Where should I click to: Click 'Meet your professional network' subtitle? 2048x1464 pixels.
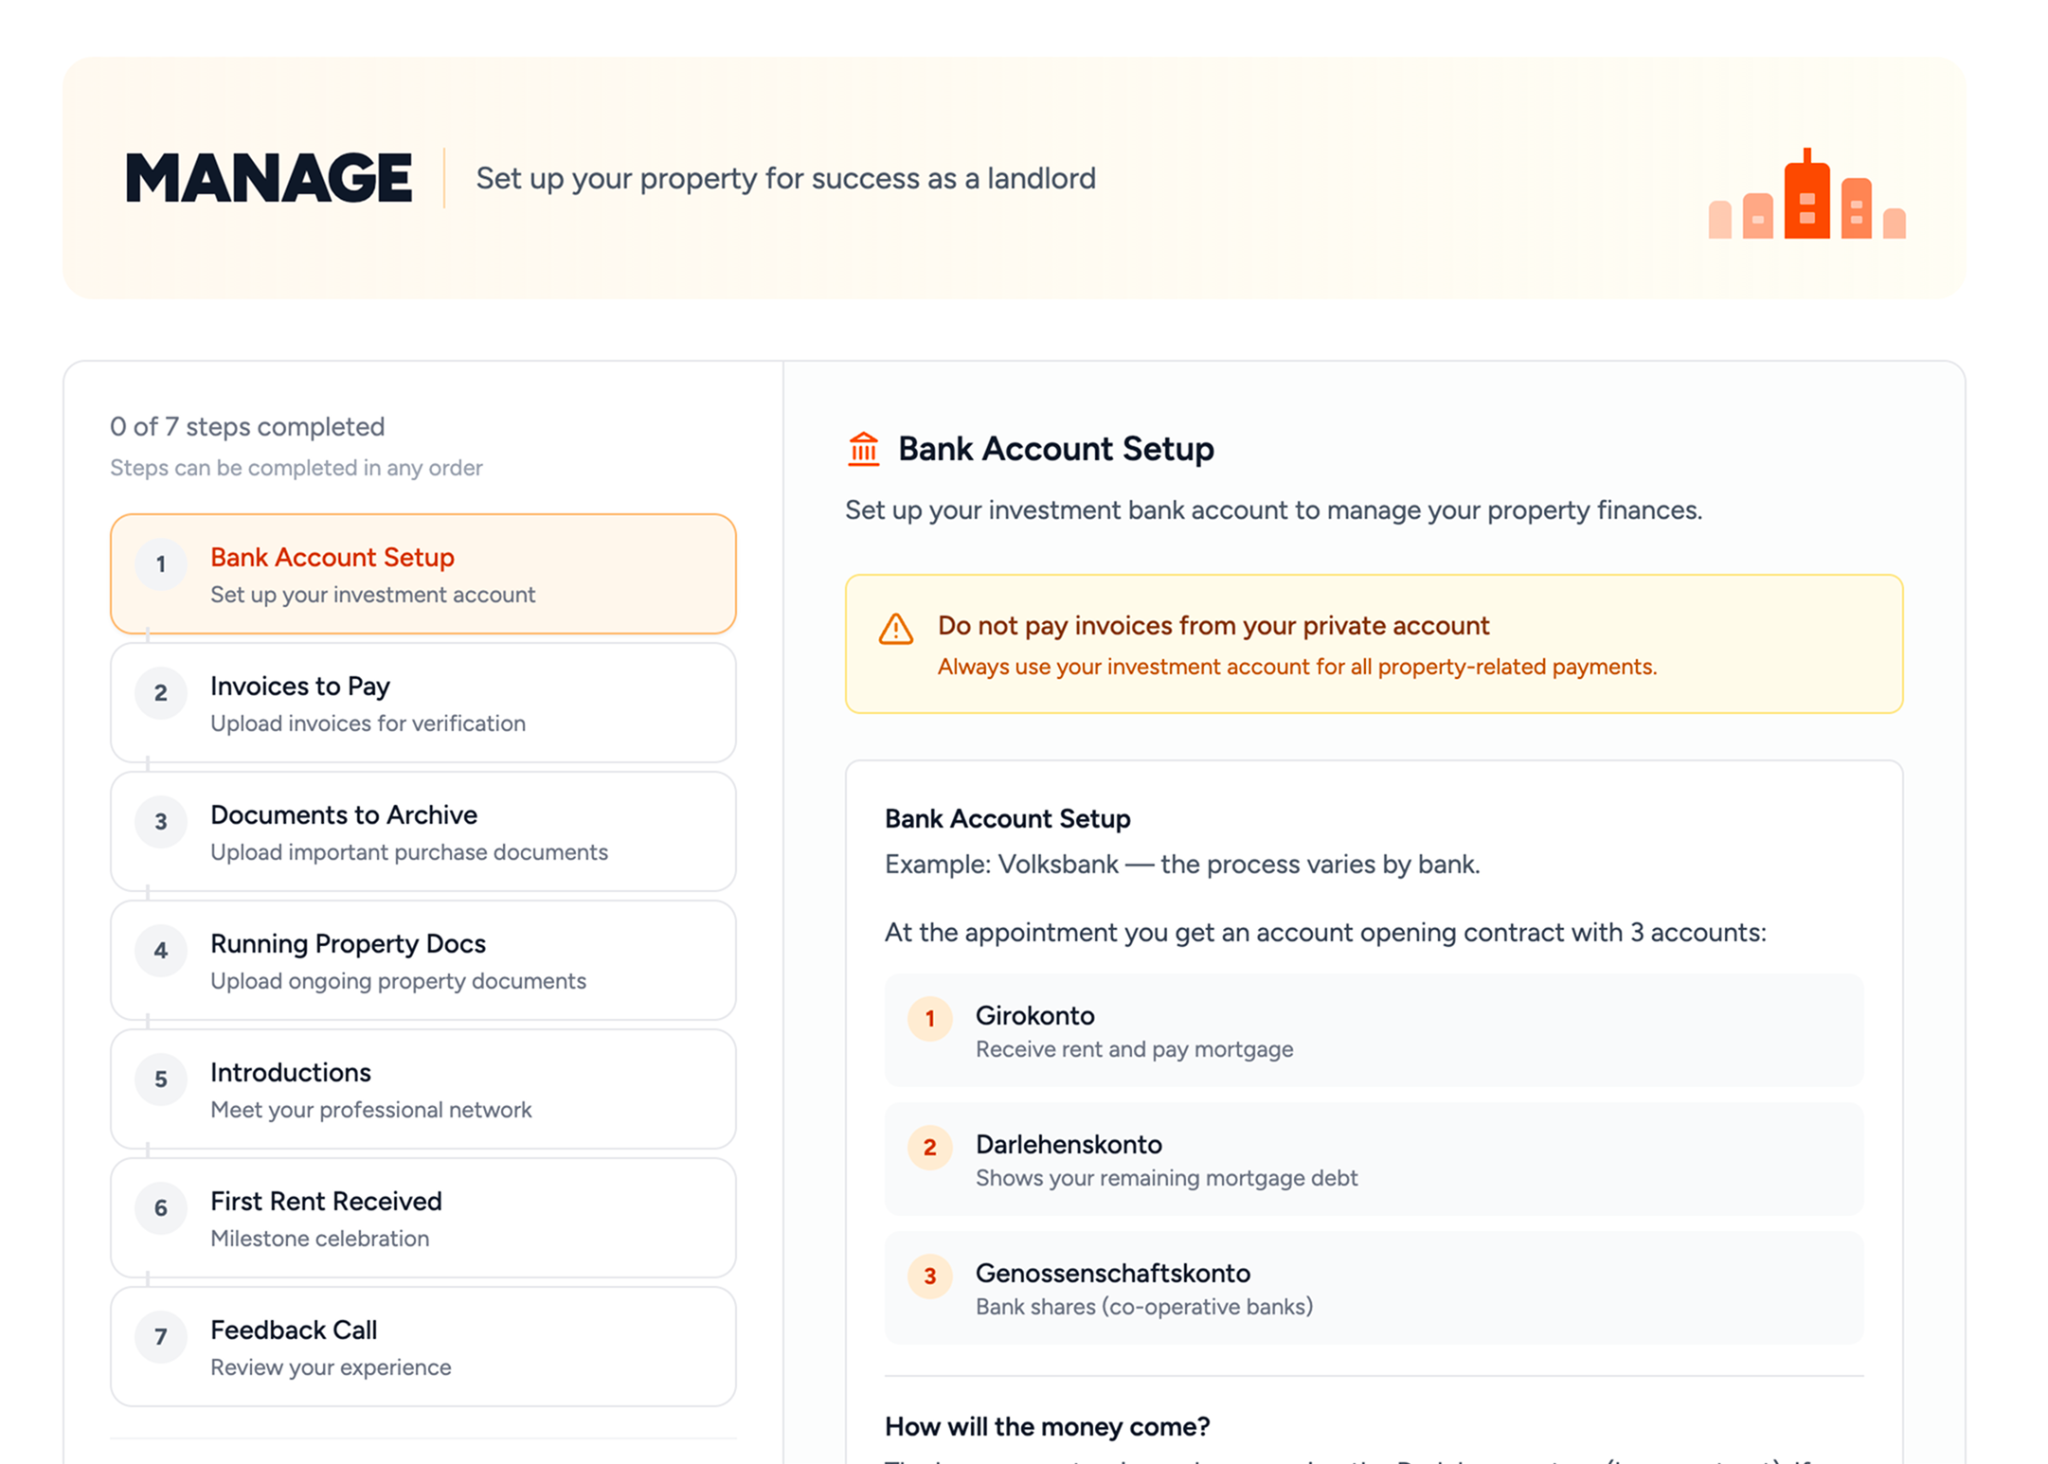tap(370, 1110)
